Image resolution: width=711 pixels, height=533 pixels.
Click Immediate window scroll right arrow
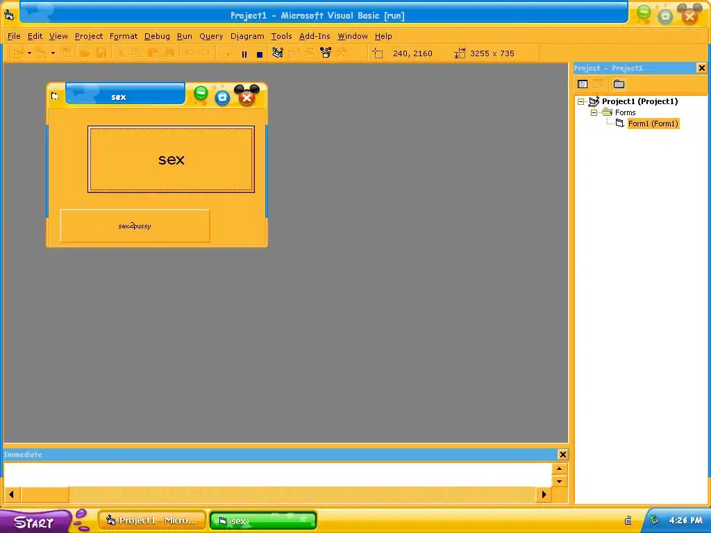coord(544,494)
